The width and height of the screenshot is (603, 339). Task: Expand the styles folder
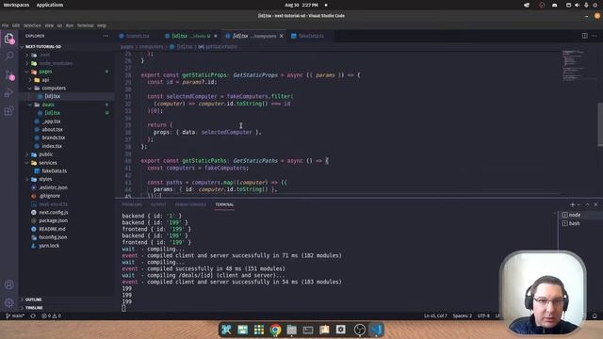coord(66,179)
